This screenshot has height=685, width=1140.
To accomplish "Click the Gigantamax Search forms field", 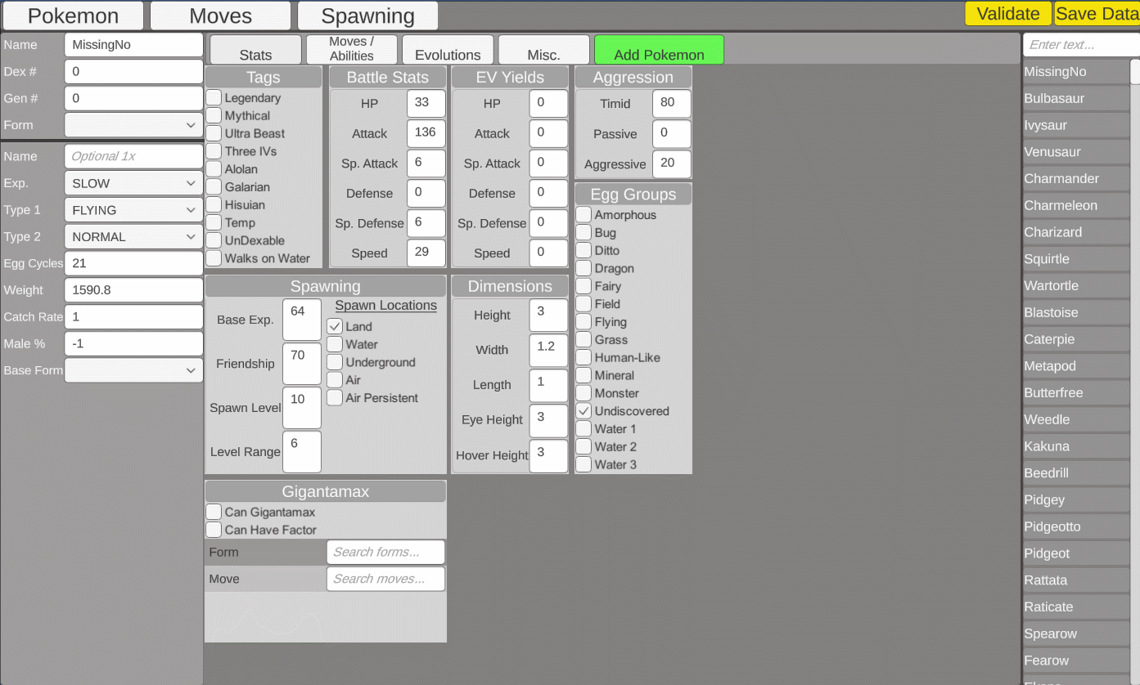I will [x=385, y=552].
